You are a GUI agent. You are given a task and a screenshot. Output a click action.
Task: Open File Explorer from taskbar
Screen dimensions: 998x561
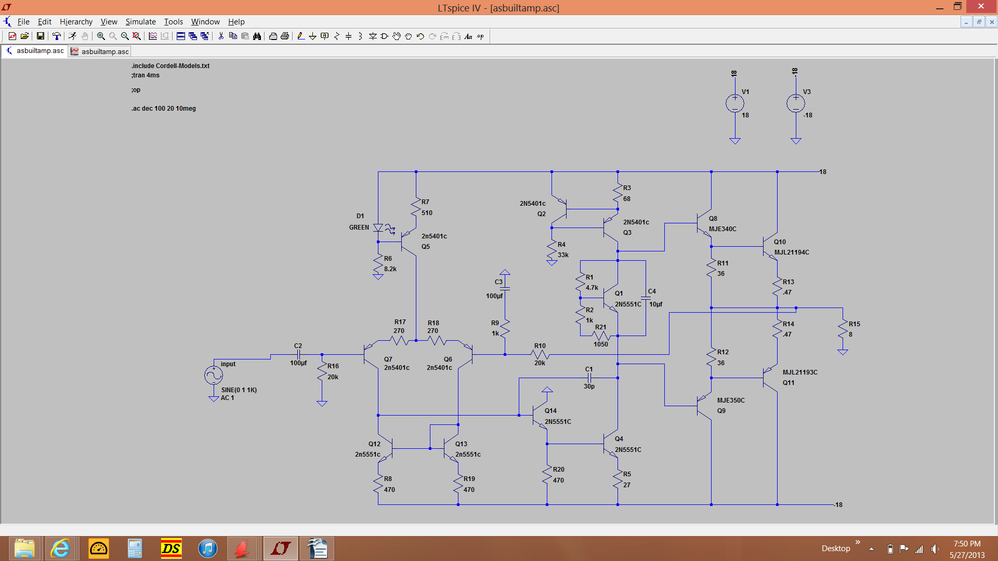point(24,549)
